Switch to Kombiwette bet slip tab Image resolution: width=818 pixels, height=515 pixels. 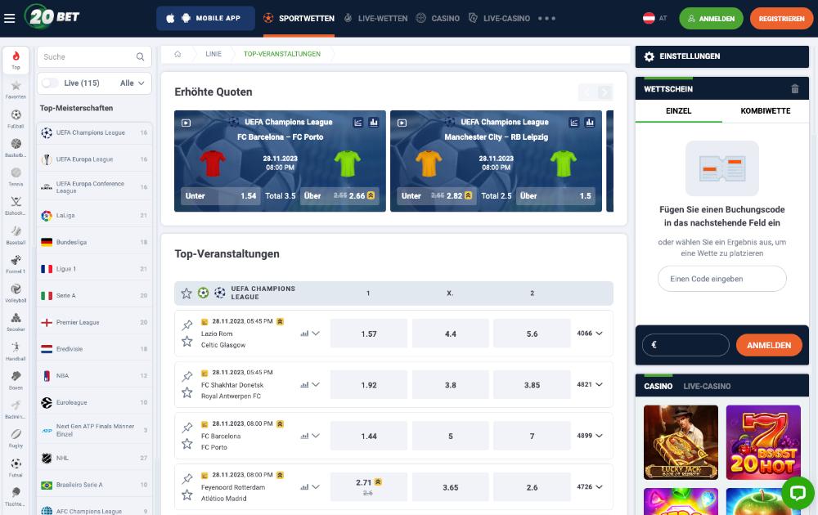766,111
